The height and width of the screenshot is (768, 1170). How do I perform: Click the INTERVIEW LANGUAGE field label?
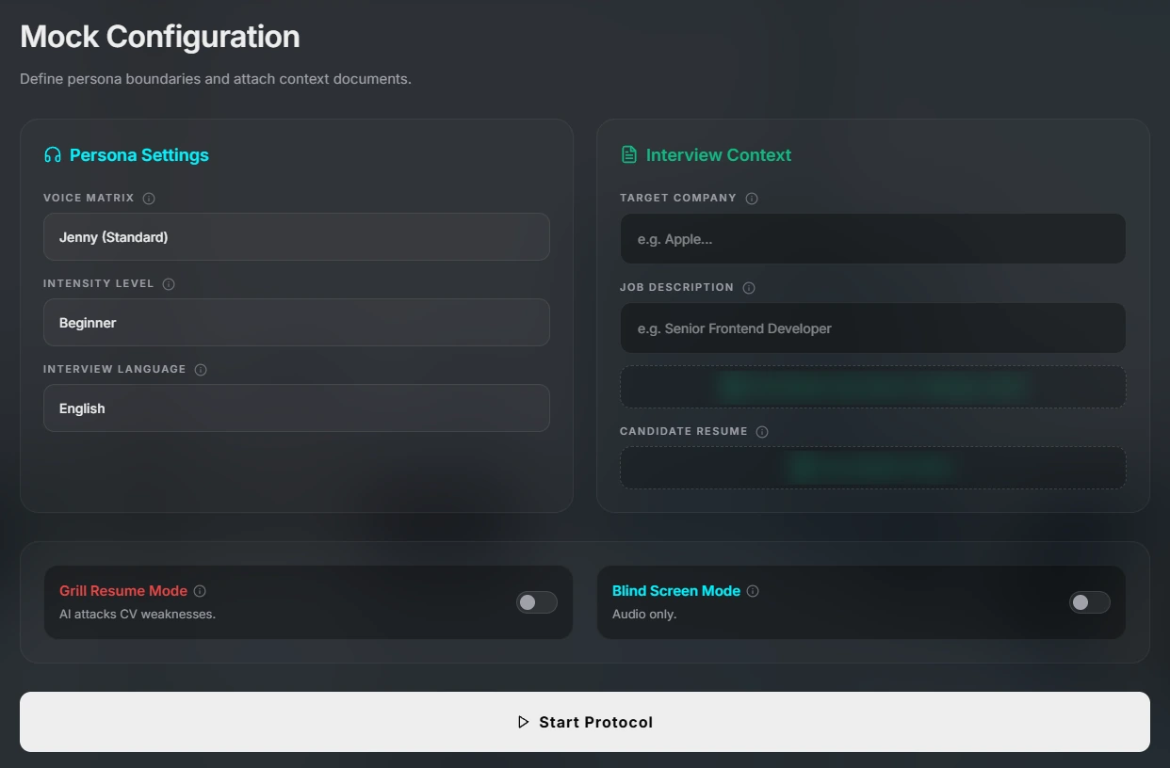click(115, 370)
